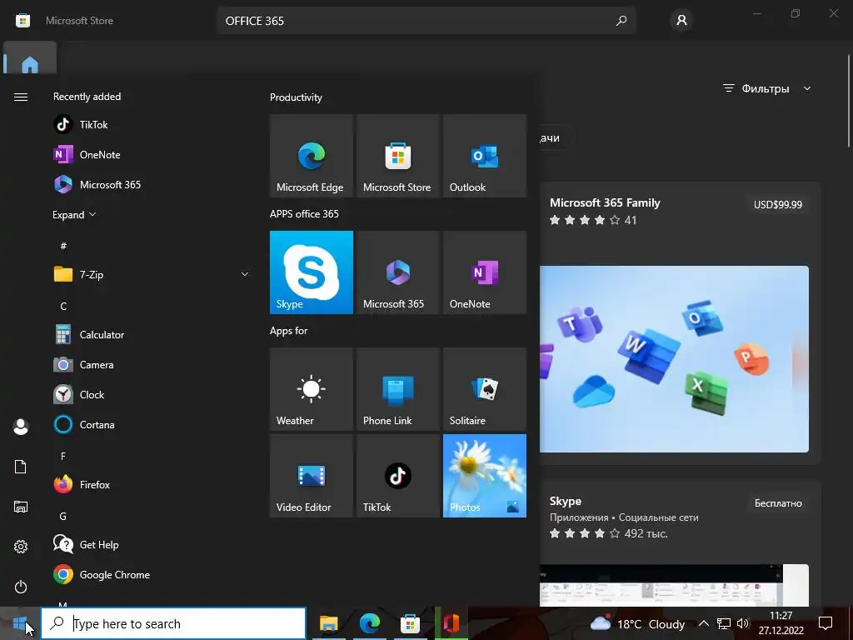This screenshot has height=640, width=853.
Task: Launch the TikTok tile
Action: [397, 476]
